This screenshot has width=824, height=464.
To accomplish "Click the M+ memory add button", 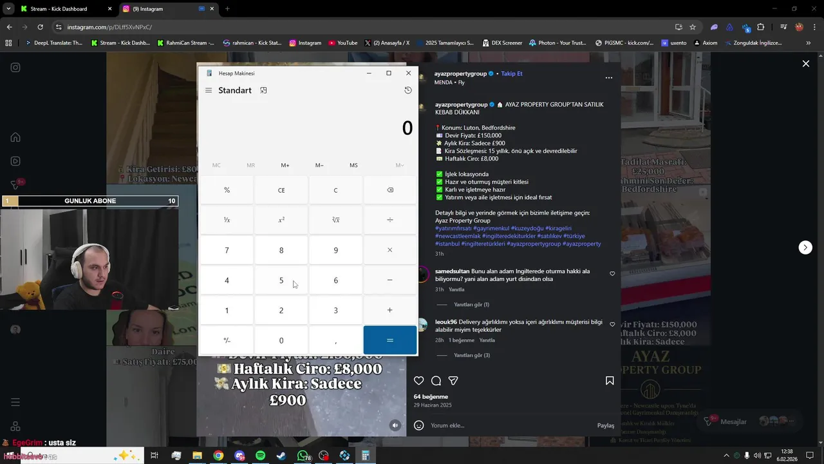I will tap(285, 166).
